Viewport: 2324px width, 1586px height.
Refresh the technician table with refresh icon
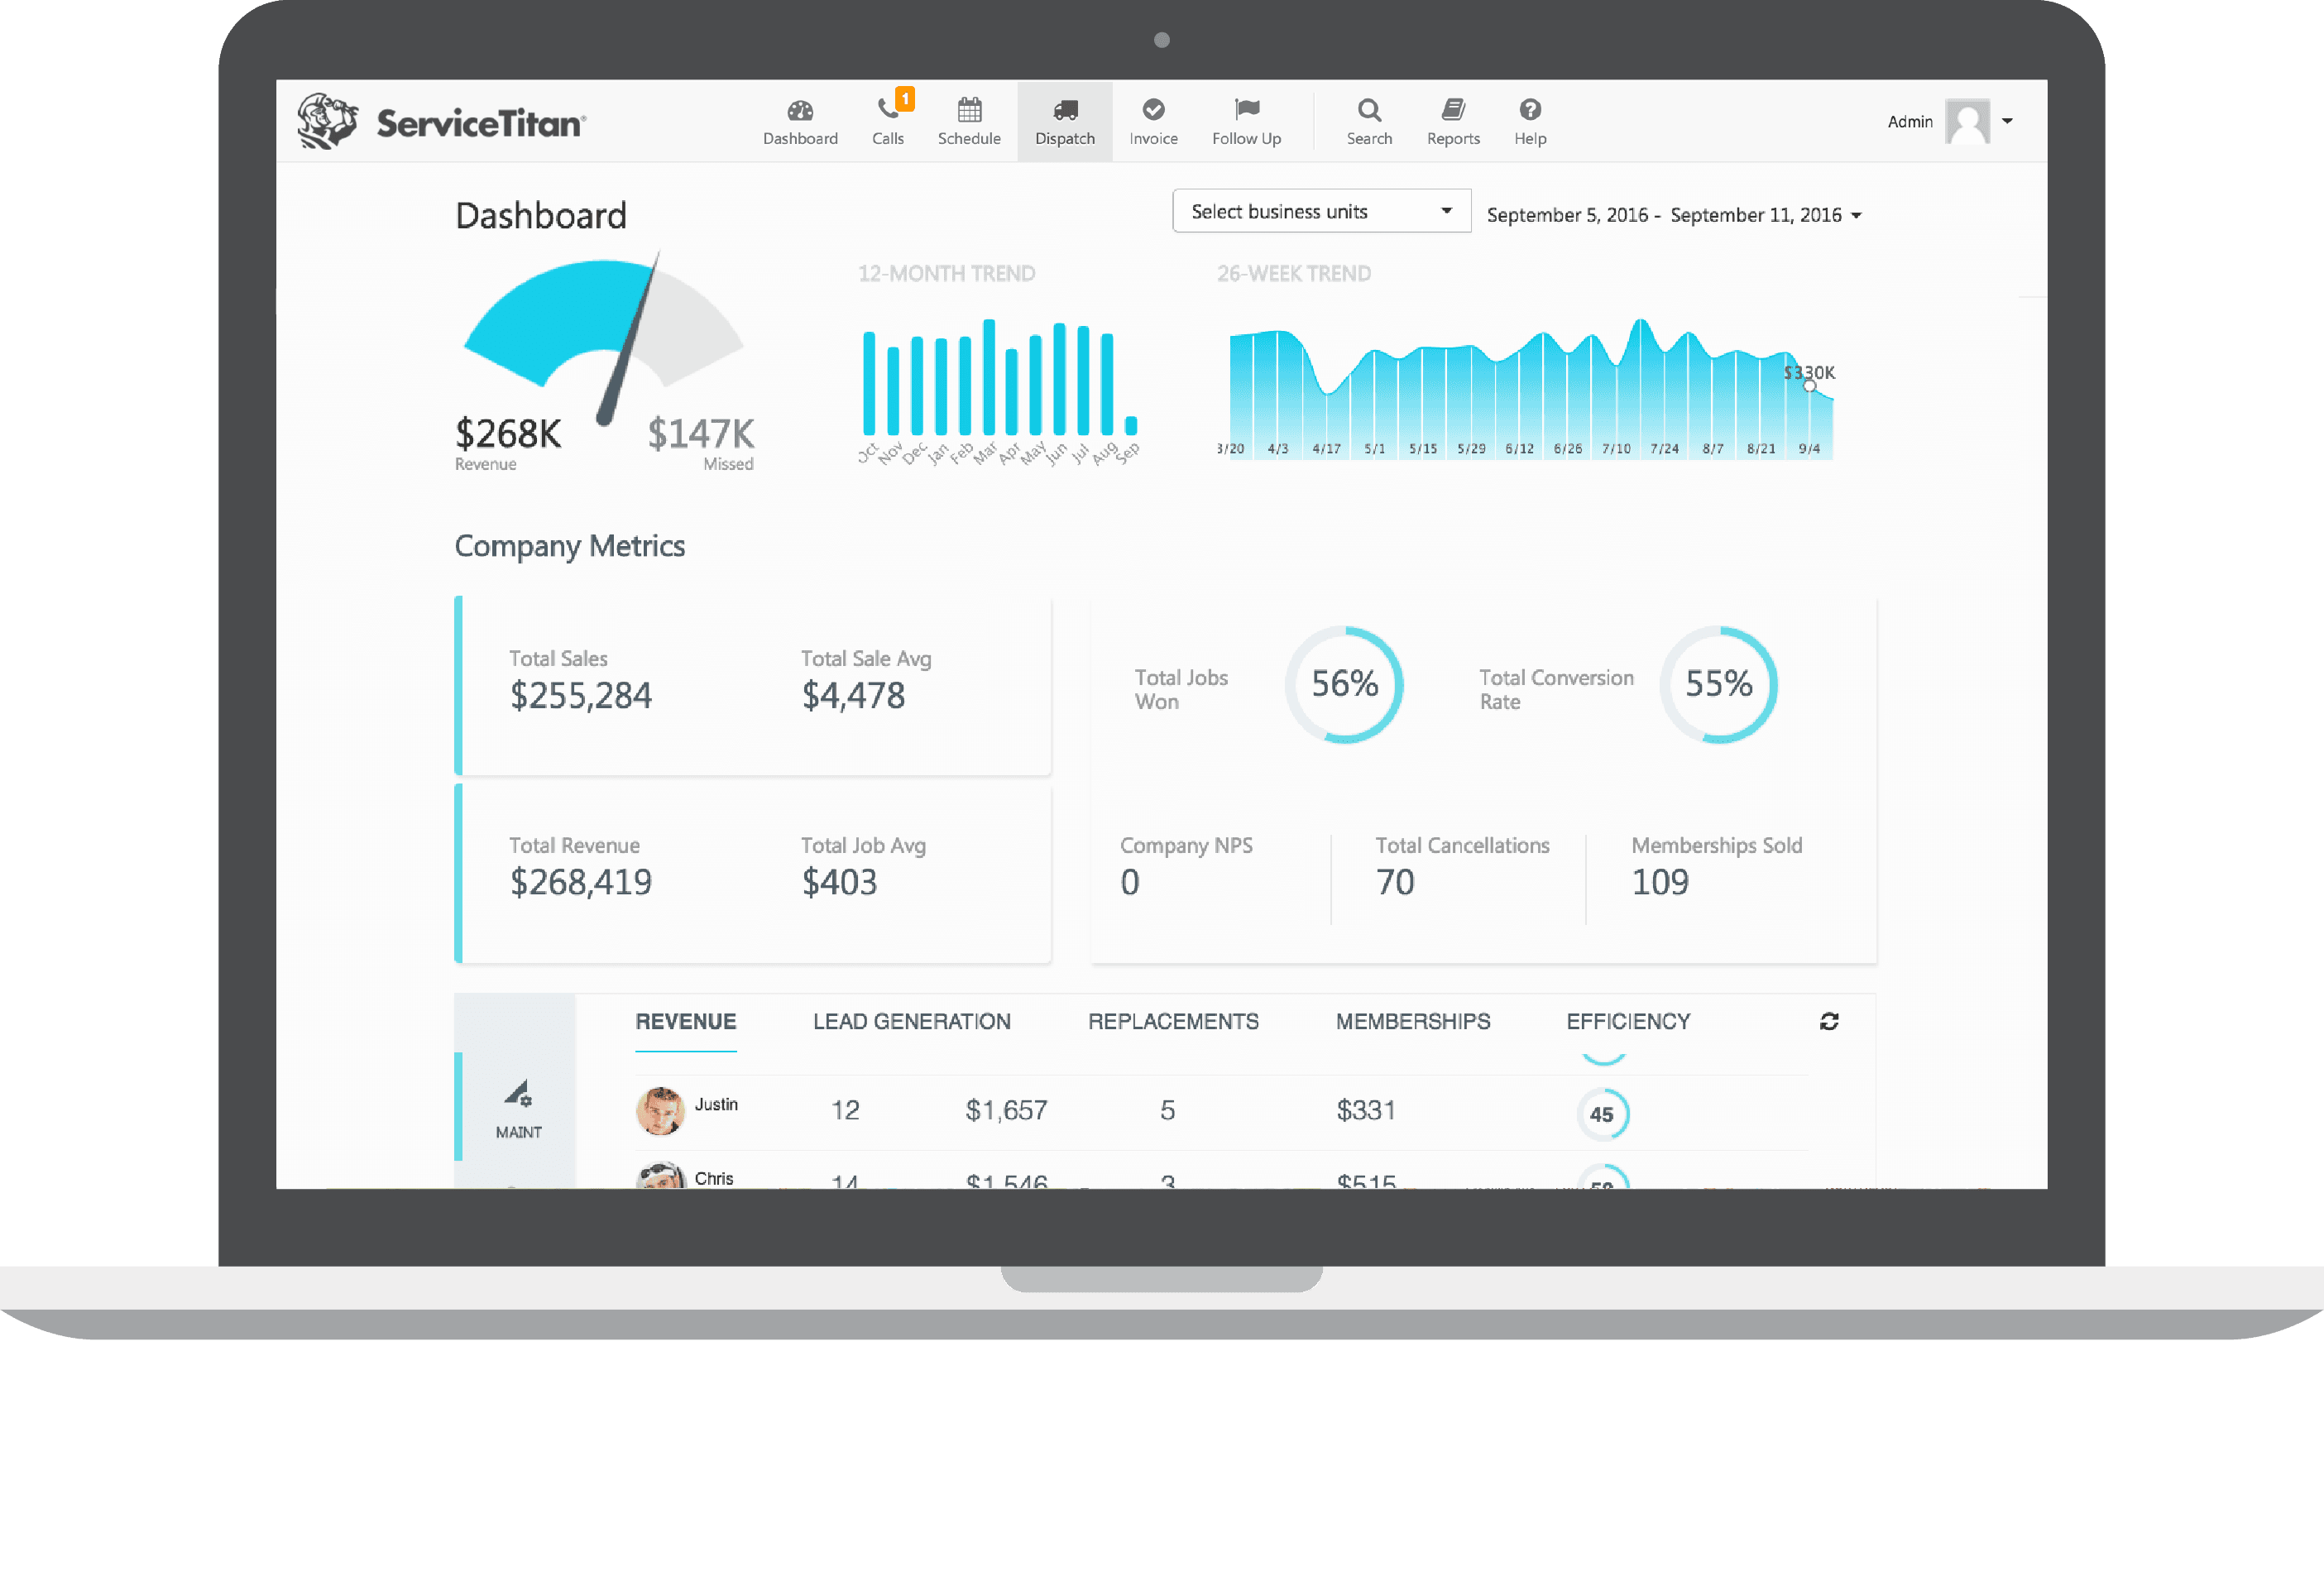pyautogui.click(x=1829, y=1021)
